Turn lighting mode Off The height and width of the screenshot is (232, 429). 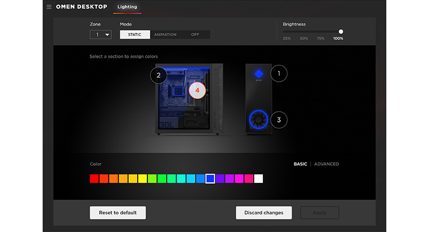pos(195,35)
